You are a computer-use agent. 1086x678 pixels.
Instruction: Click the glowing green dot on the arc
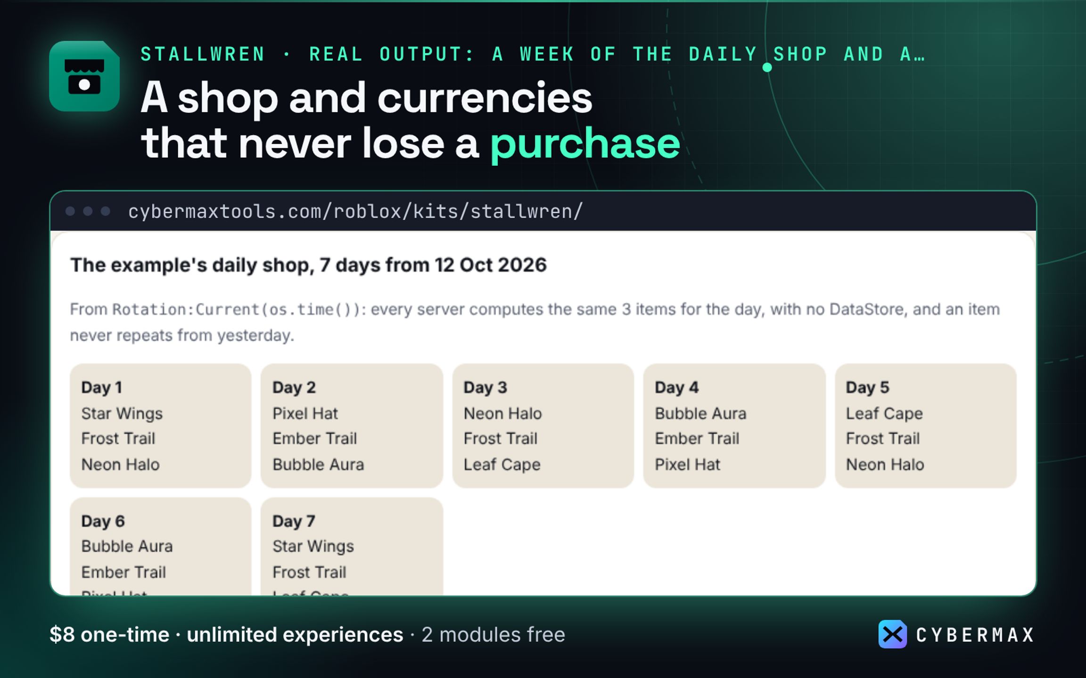(767, 67)
